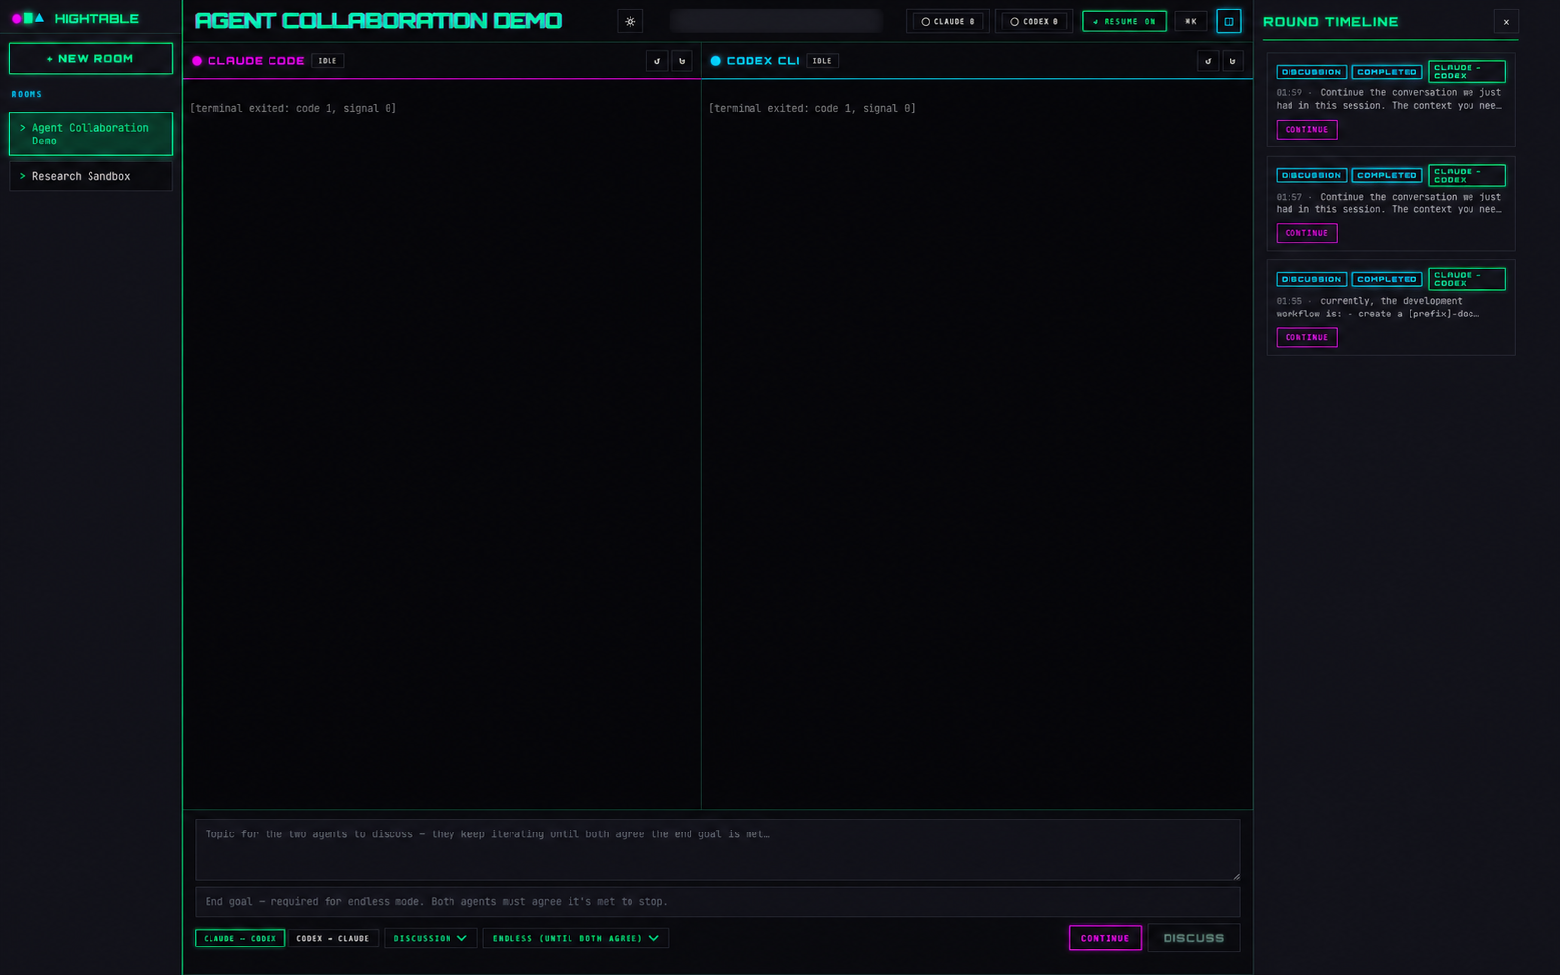
Task: Click Claude→Codex tag on the 01:57 card
Action: 1467,175
